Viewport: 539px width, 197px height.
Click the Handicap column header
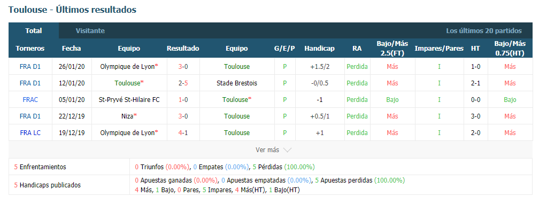[319, 49]
